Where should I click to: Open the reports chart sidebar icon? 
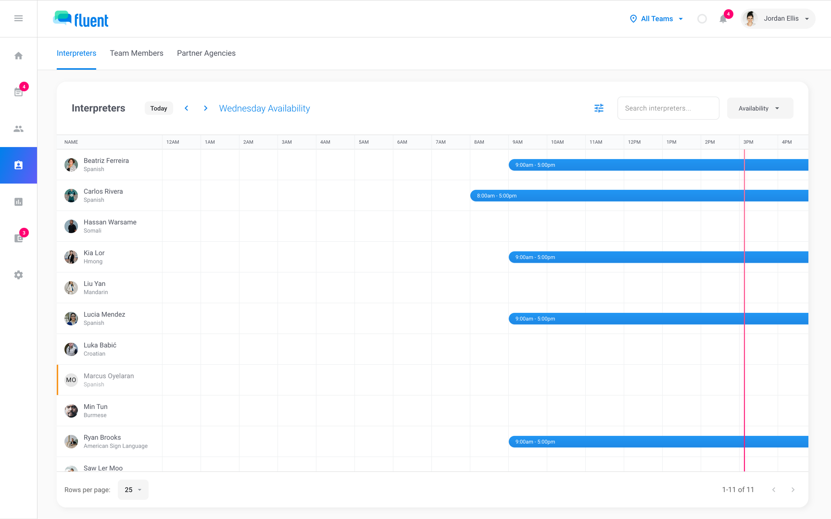(x=18, y=202)
